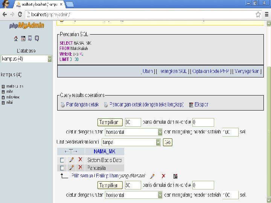Viewport: 271px width, 203px height.
Task: Open Pandangan cetak dengan teks lengkap link
Action: click(x=146, y=105)
